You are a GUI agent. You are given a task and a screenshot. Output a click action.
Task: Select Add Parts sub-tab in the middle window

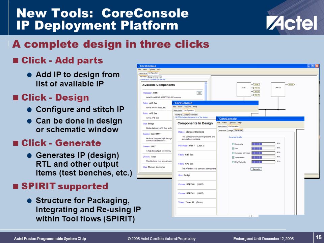178,114
